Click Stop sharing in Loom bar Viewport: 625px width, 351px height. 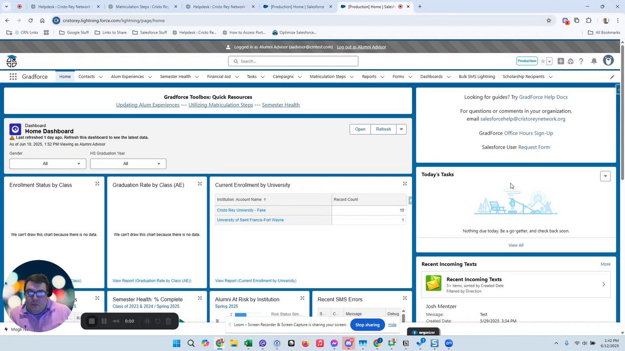click(x=367, y=325)
